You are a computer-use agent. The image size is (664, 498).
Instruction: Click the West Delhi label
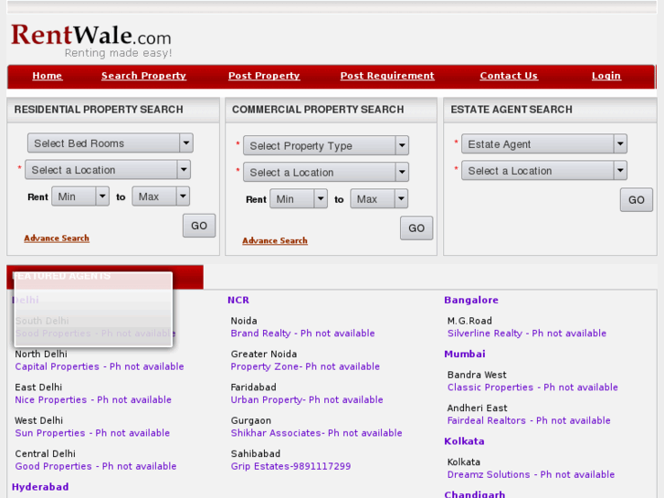(x=39, y=420)
